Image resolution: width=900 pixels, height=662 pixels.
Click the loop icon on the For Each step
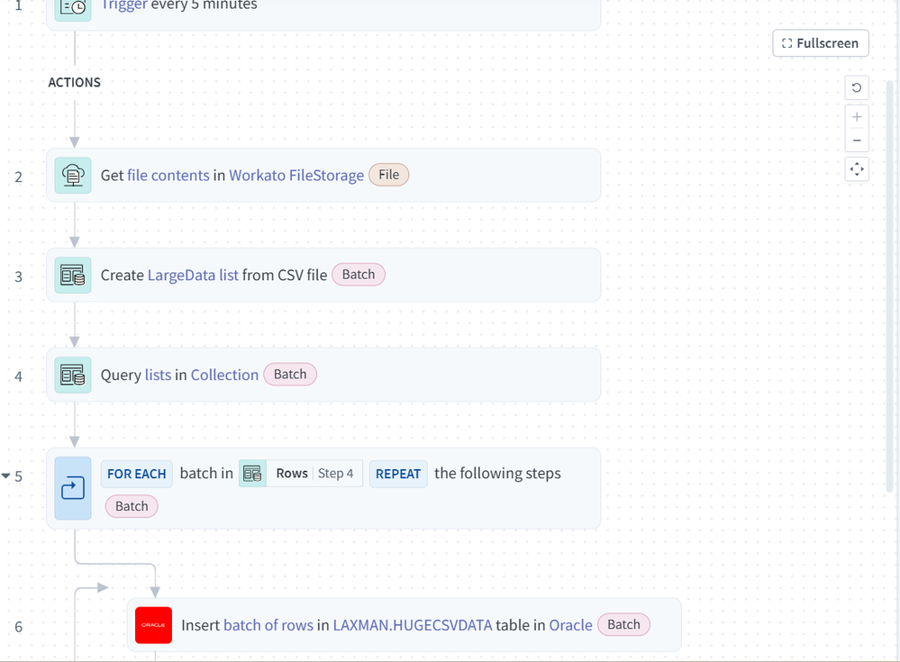click(73, 488)
